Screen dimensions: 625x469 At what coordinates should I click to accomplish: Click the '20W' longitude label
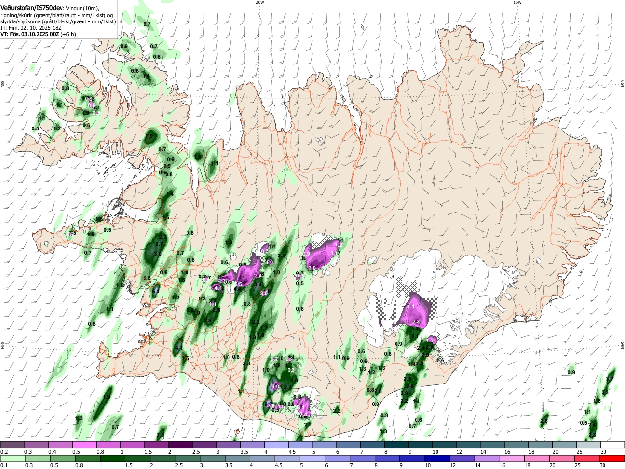tap(260, 2)
